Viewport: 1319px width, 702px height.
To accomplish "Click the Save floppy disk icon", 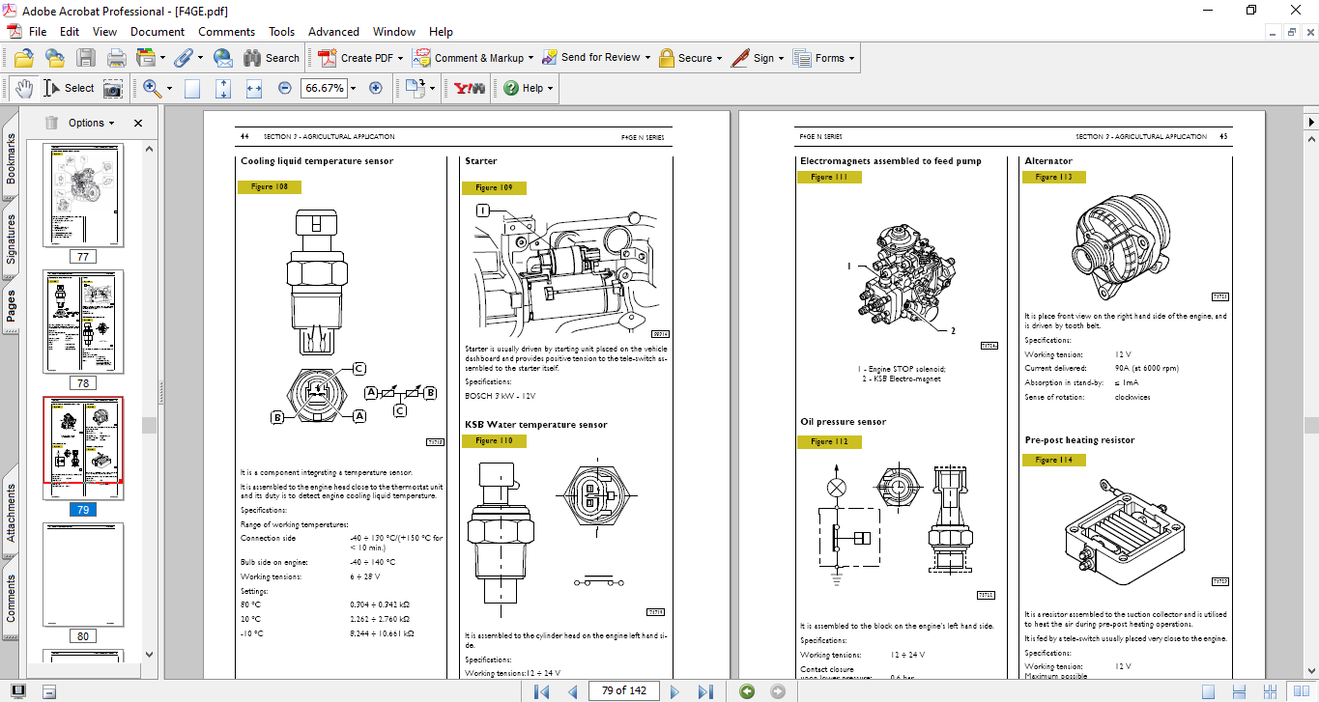I will tap(86, 58).
